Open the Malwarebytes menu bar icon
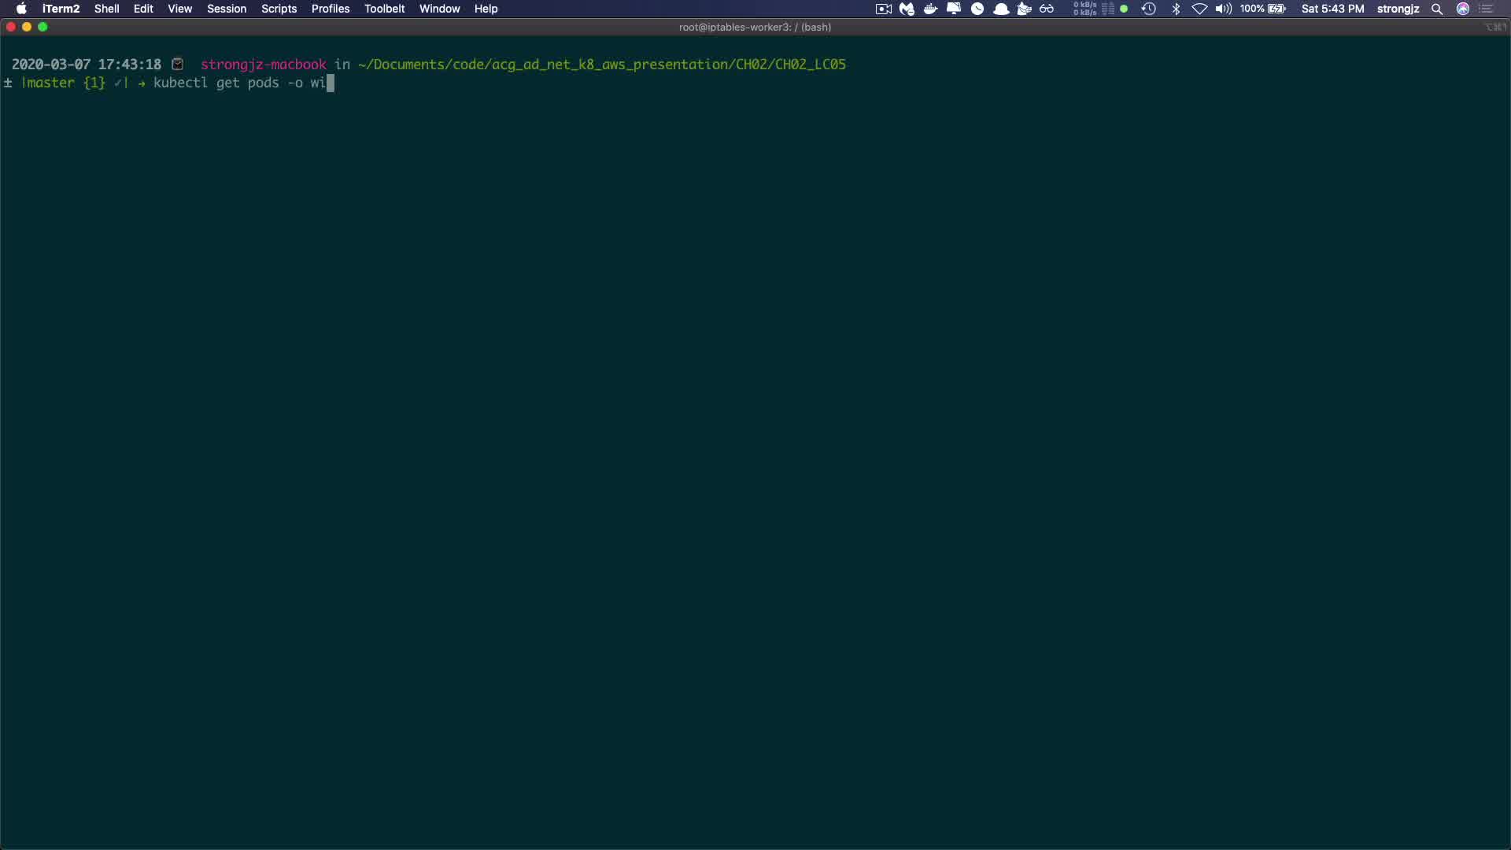 pyautogui.click(x=907, y=9)
